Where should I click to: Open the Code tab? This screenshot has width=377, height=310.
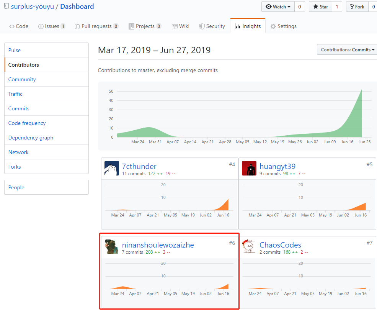[x=19, y=26]
